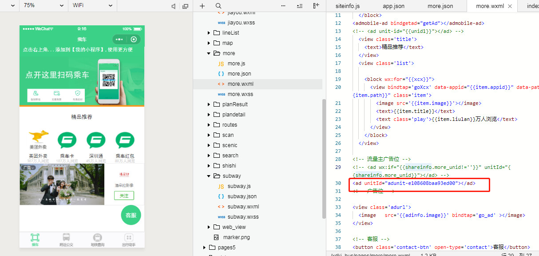Open file search with magnifier icon
The height and width of the screenshot is (256, 539).
click(218, 6)
